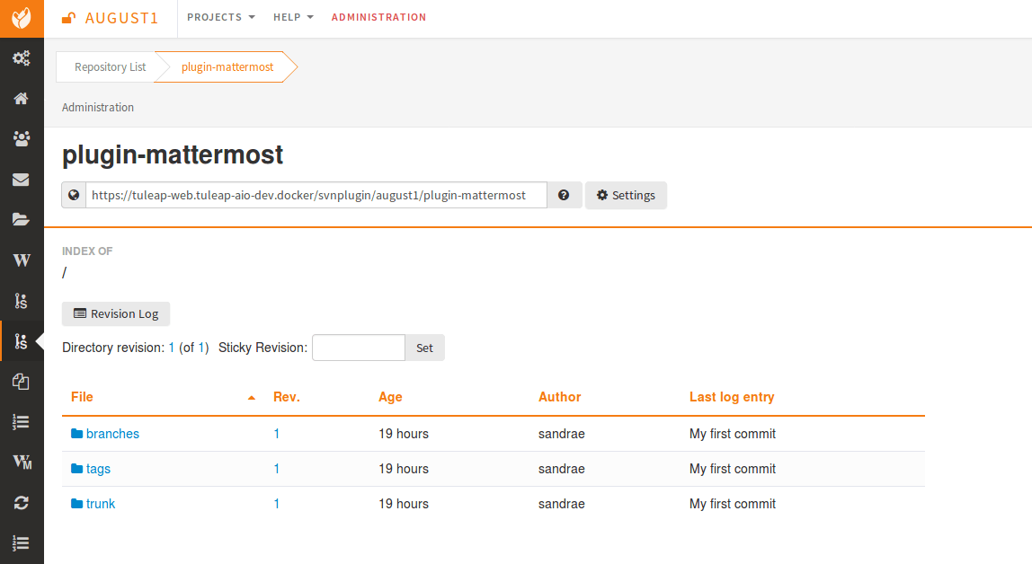Select the highlighted SVN service icon
The height and width of the screenshot is (564, 1032).
[21, 340]
